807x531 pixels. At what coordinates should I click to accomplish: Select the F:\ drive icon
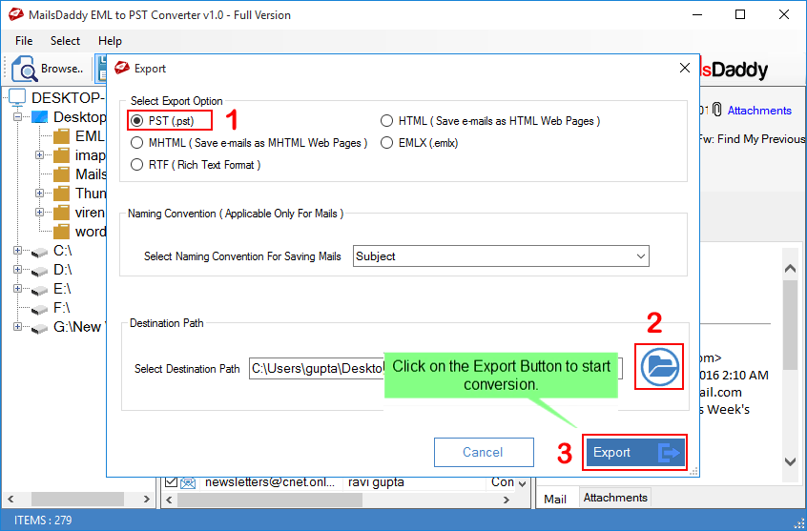[40, 309]
